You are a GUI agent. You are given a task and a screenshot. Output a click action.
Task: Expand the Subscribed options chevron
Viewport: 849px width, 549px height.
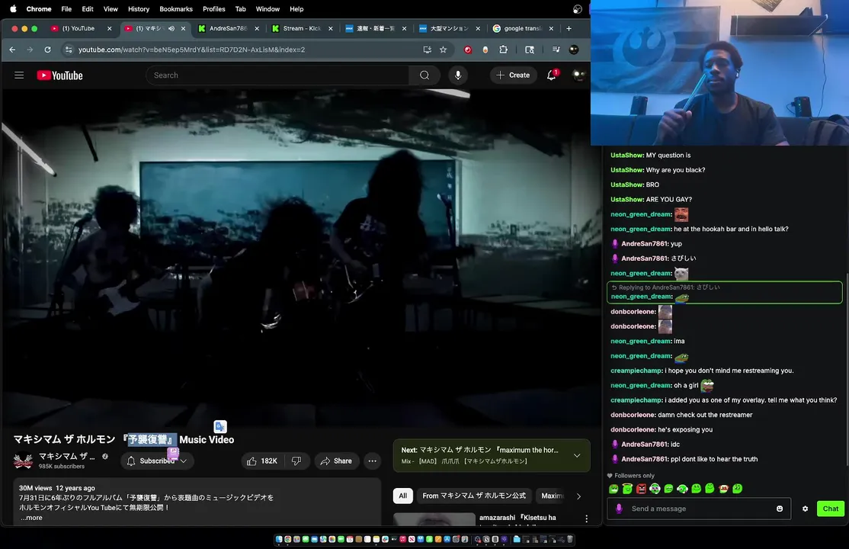coord(184,461)
